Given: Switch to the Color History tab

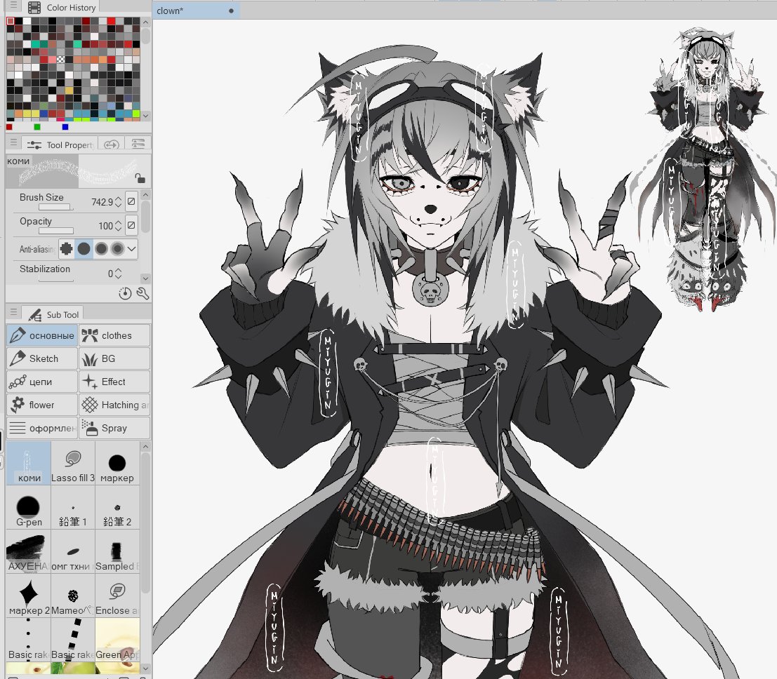Looking at the screenshot, I should [66, 7].
